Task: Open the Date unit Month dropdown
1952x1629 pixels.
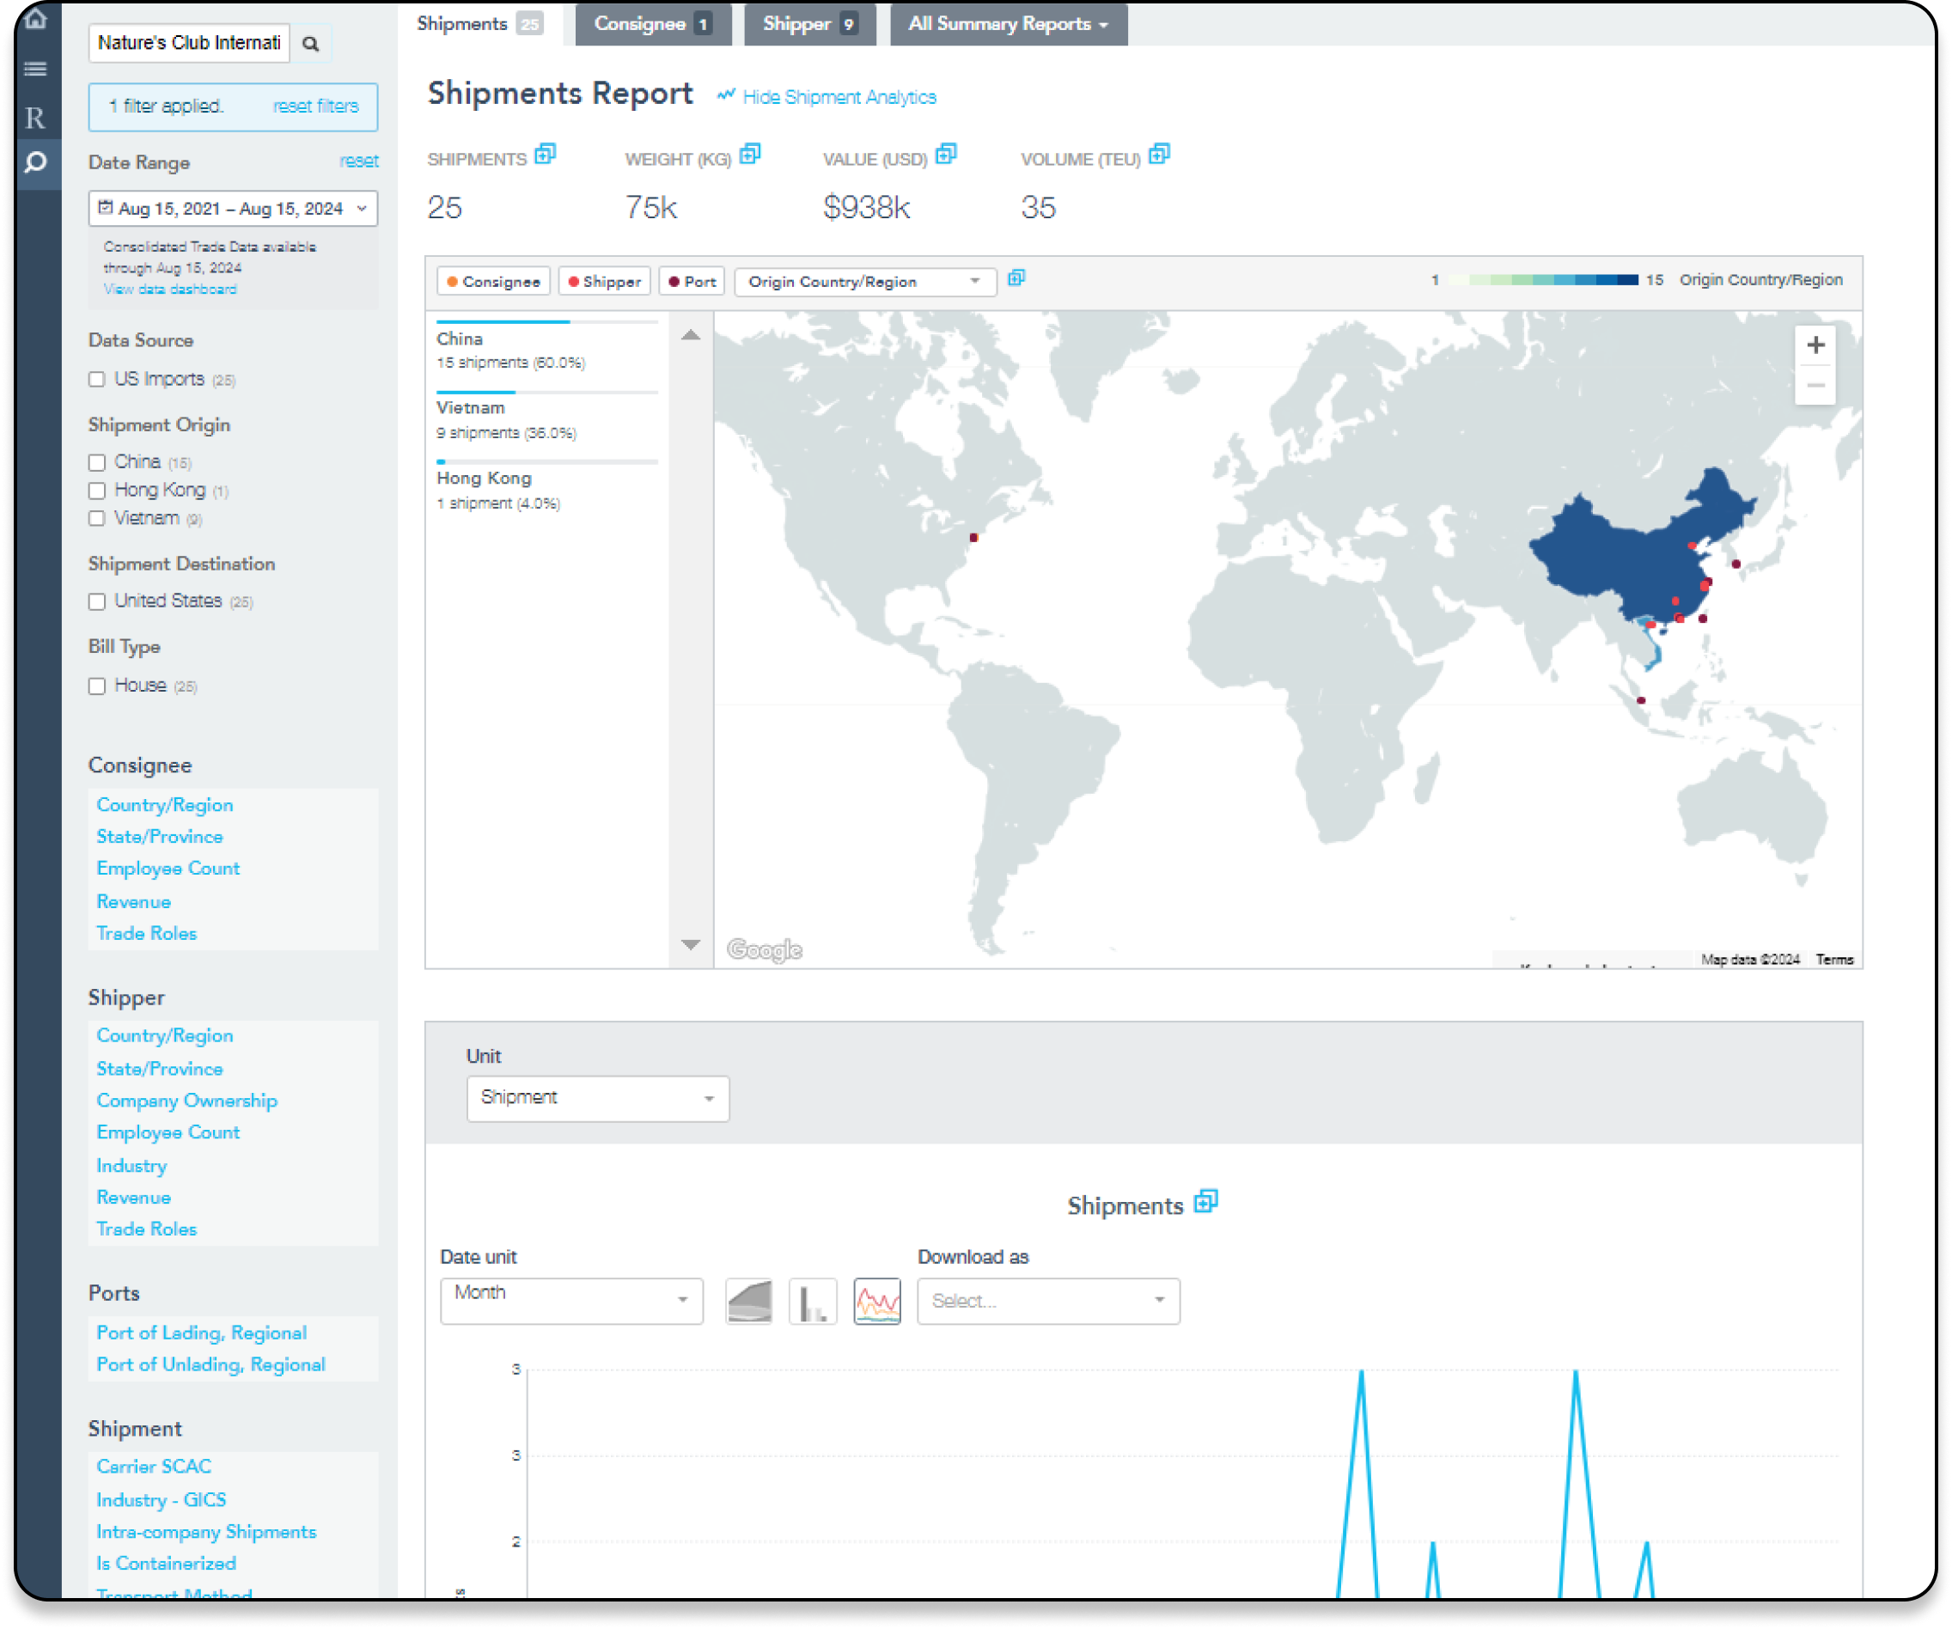Action: click(x=570, y=1301)
